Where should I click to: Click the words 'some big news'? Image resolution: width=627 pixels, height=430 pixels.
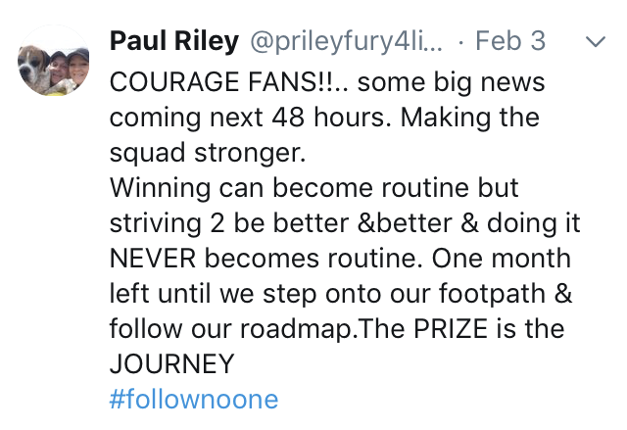pos(451,82)
